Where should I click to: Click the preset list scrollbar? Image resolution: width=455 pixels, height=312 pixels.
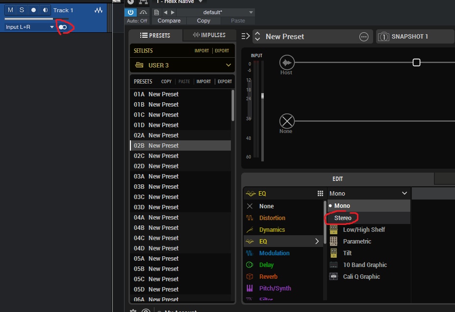[x=233, y=105]
